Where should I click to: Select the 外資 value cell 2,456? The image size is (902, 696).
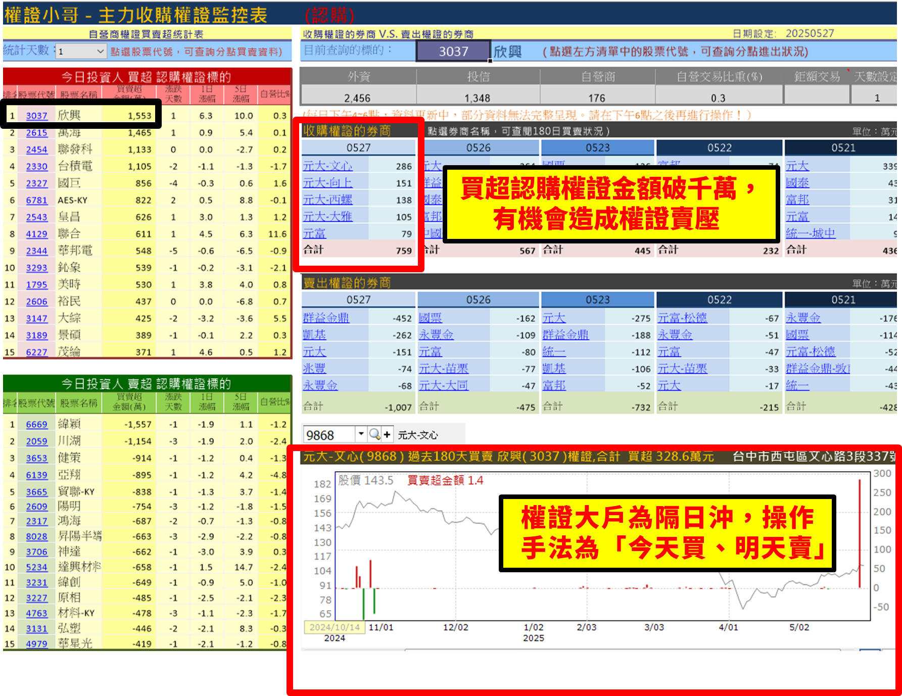(x=358, y=97)
